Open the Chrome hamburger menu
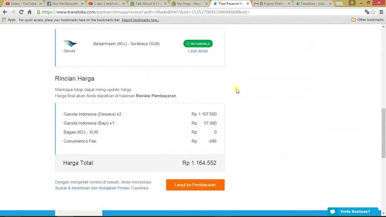386x217 pixels. coord(381,12)
